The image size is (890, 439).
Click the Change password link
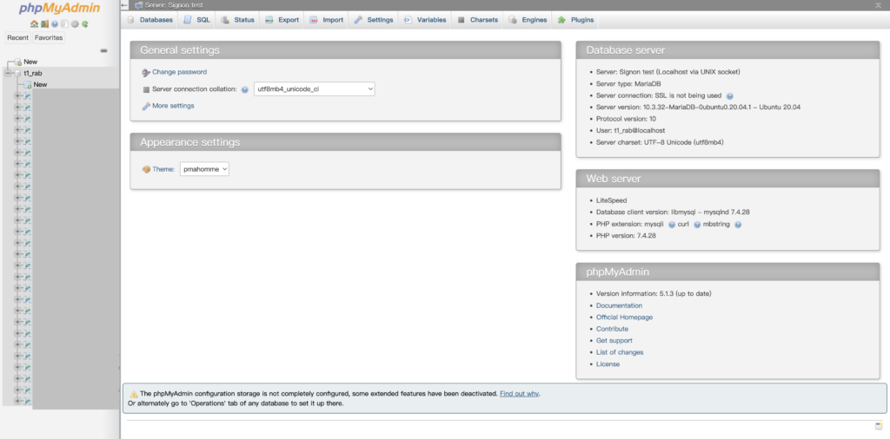[x=179, y=72]
